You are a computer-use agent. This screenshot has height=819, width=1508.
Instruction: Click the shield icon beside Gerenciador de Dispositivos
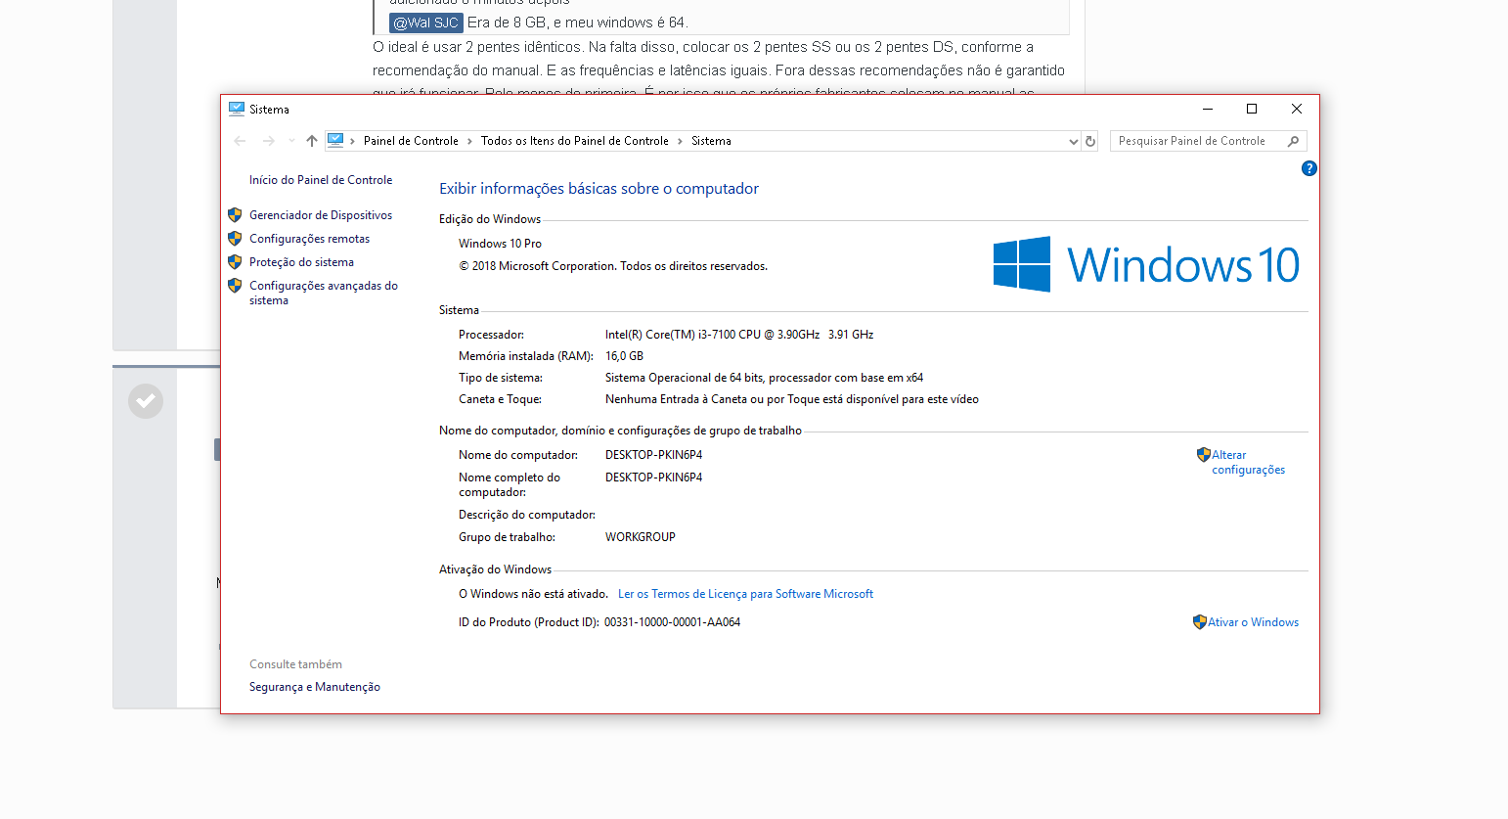pos(235,215)
